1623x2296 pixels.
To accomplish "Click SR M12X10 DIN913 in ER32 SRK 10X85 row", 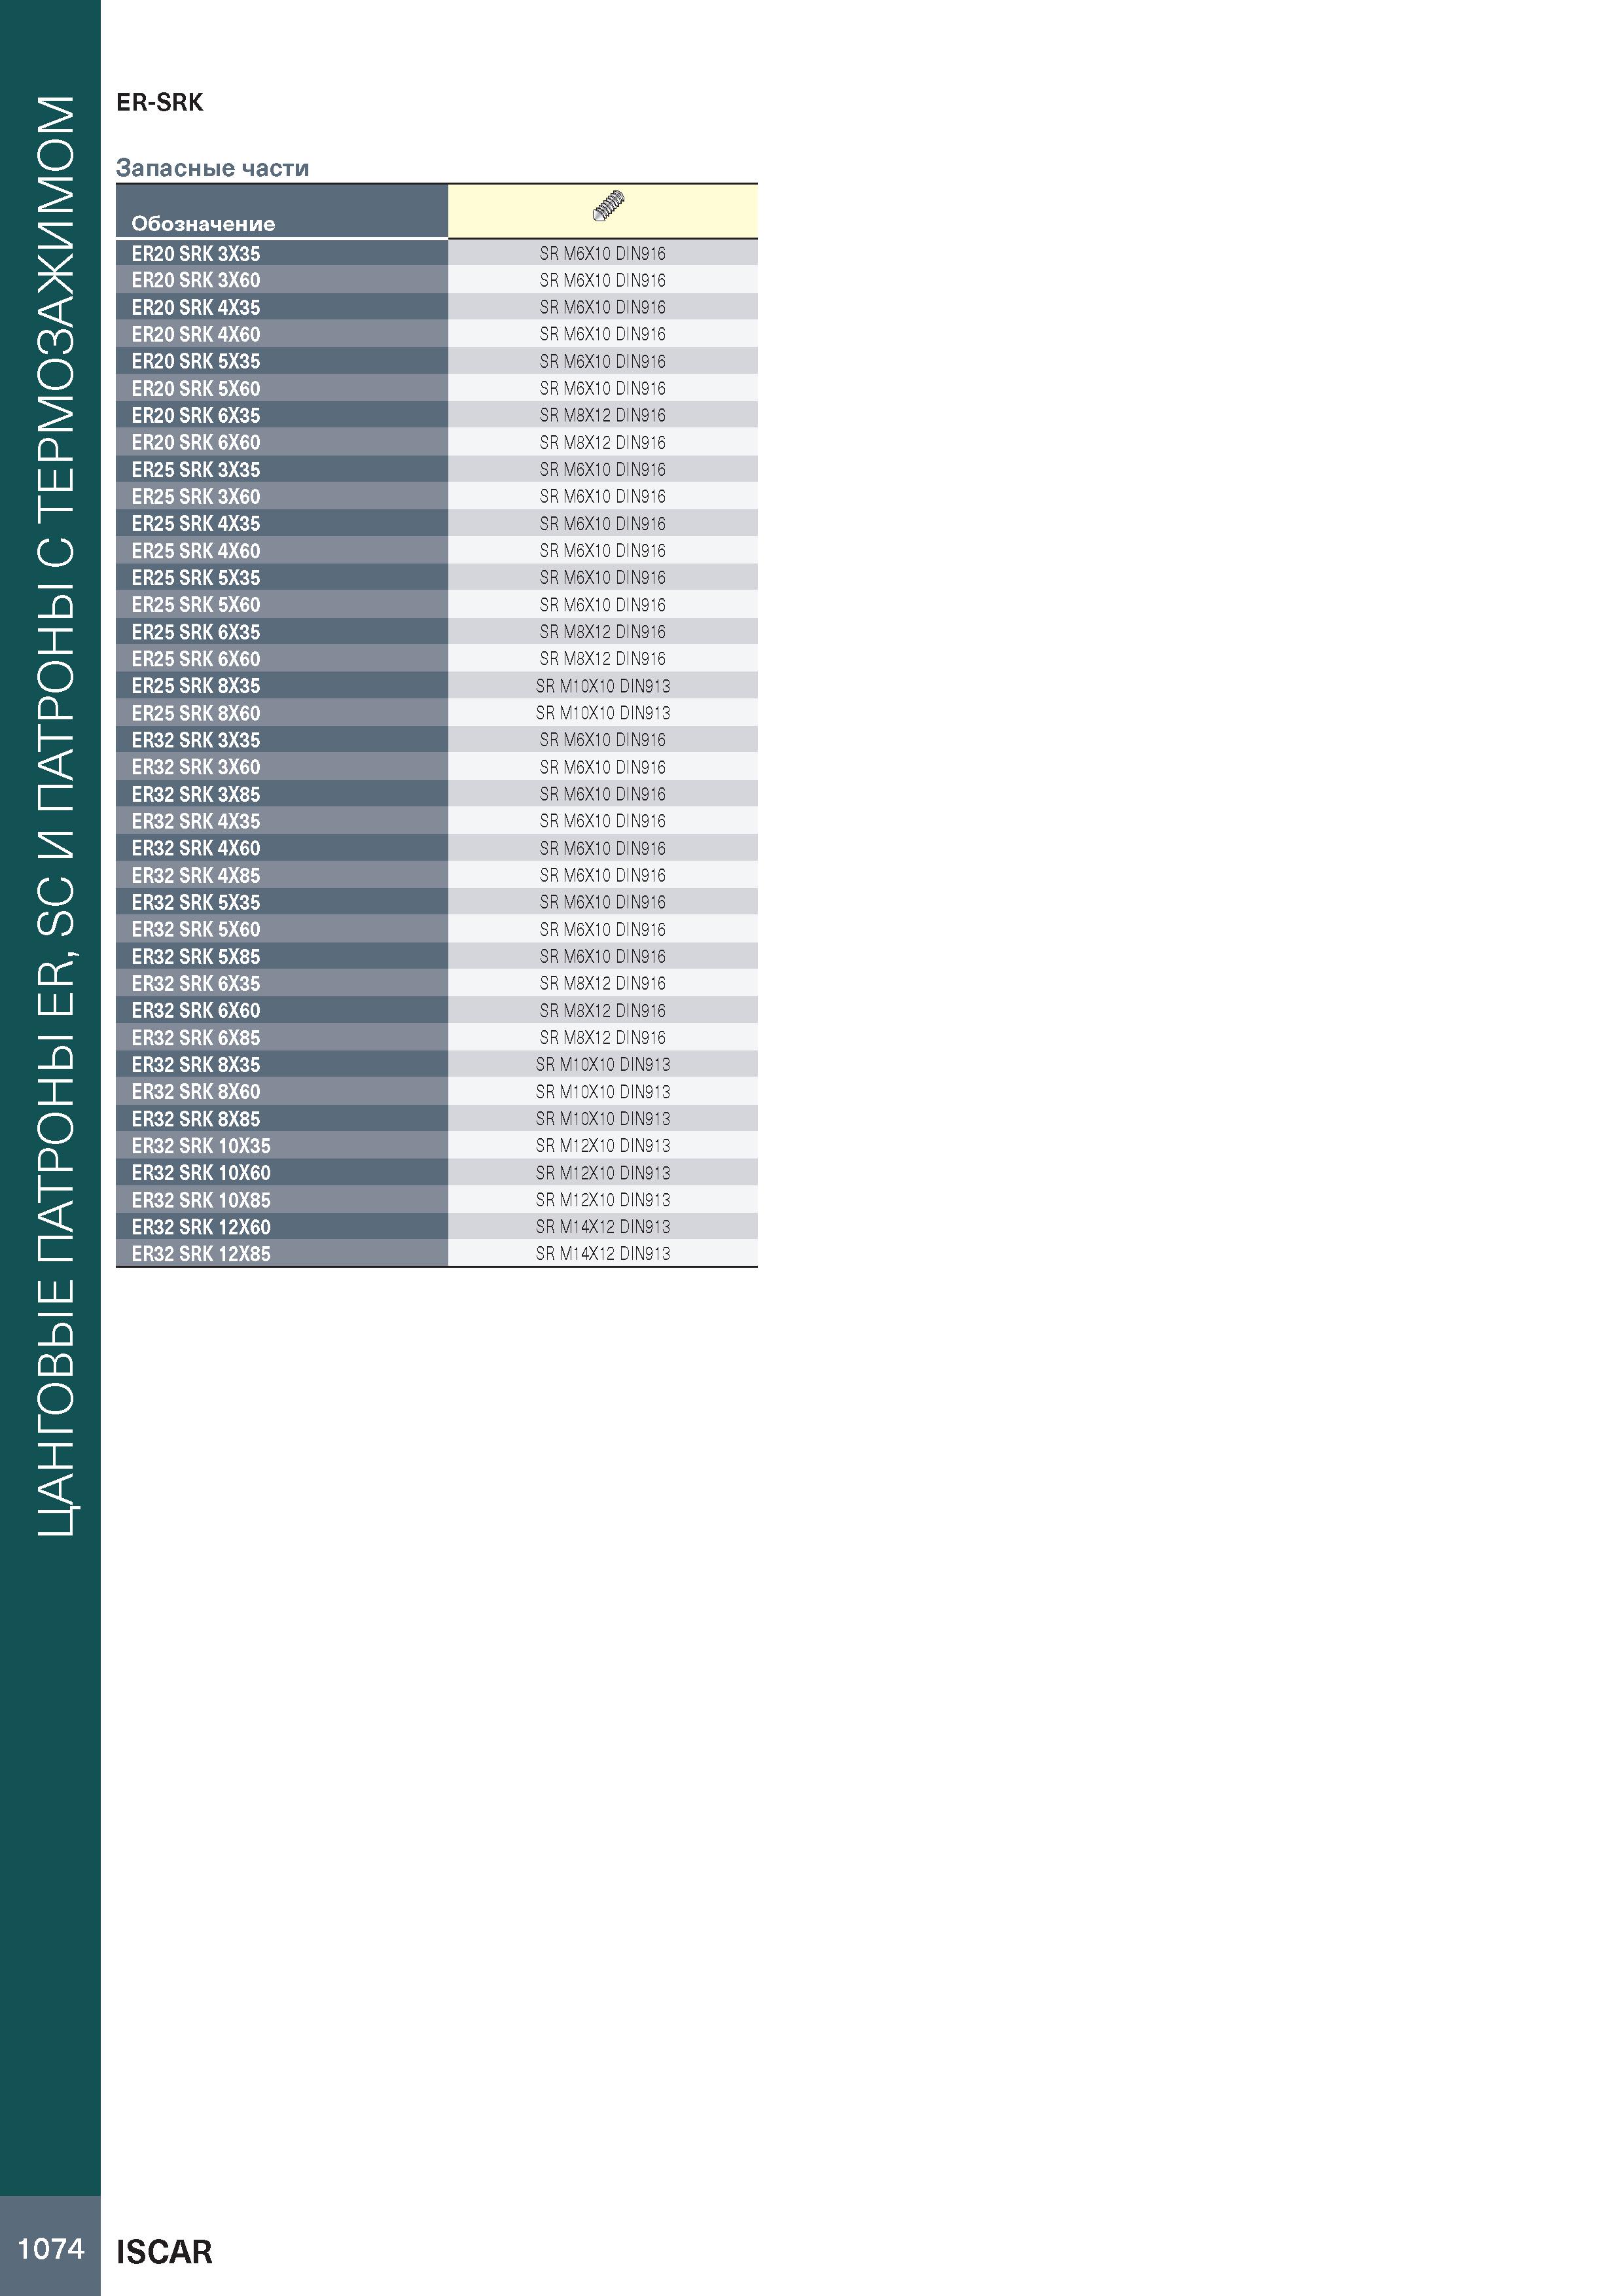I will click(603, 1200).
